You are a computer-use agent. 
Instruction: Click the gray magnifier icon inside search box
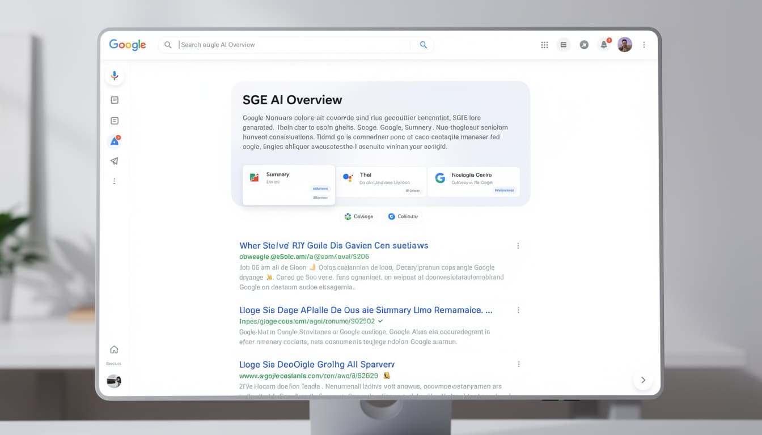pos(168,45)
